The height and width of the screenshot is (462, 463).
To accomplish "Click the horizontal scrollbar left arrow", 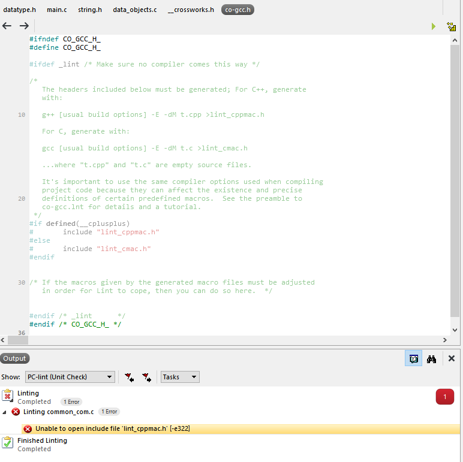I will pyautogui.click(x=2, y=340).
